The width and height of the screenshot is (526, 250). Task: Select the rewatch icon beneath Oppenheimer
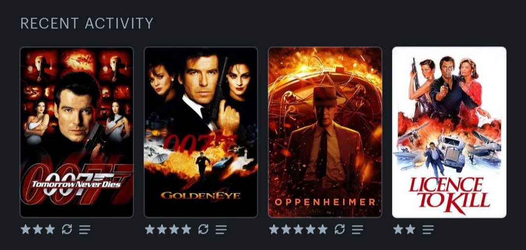[x=339, y=229]
